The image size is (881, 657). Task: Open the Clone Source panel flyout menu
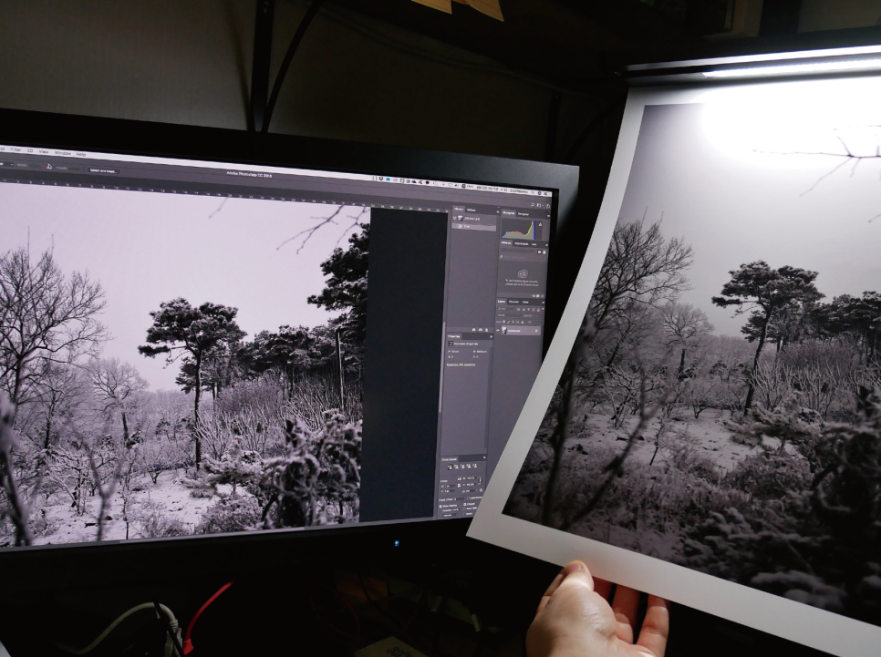(x=484, y=457)
